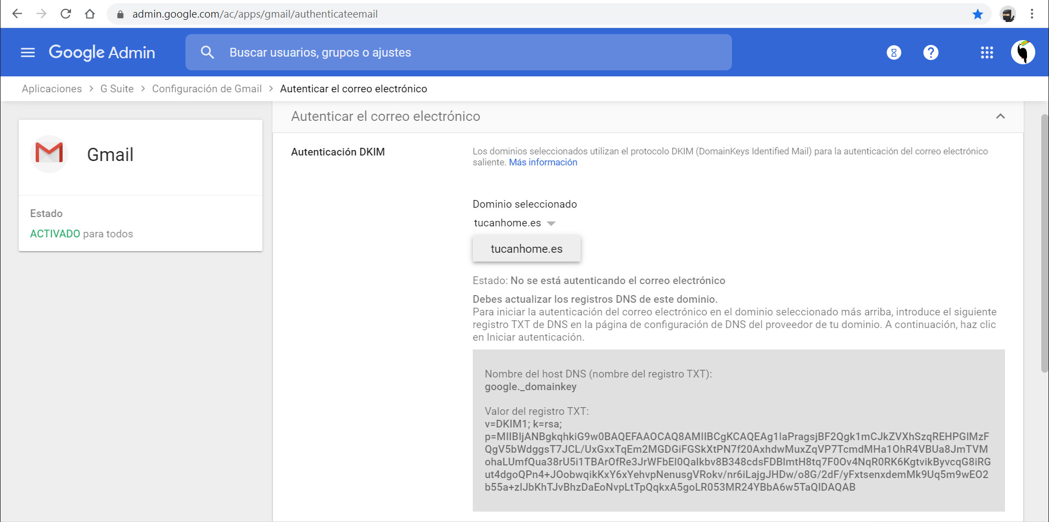Toggle the bookmark star icon
This screenshot has height=522, width=1049.
pyautogui.click(x=977, y=14)
